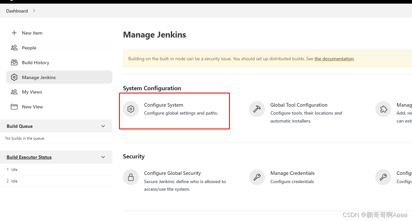Image resolution: width=412 pixels, height=221 pixels.
Task: Click the plugin puzzle-piece icon
Action: click(x=383, y=109)
